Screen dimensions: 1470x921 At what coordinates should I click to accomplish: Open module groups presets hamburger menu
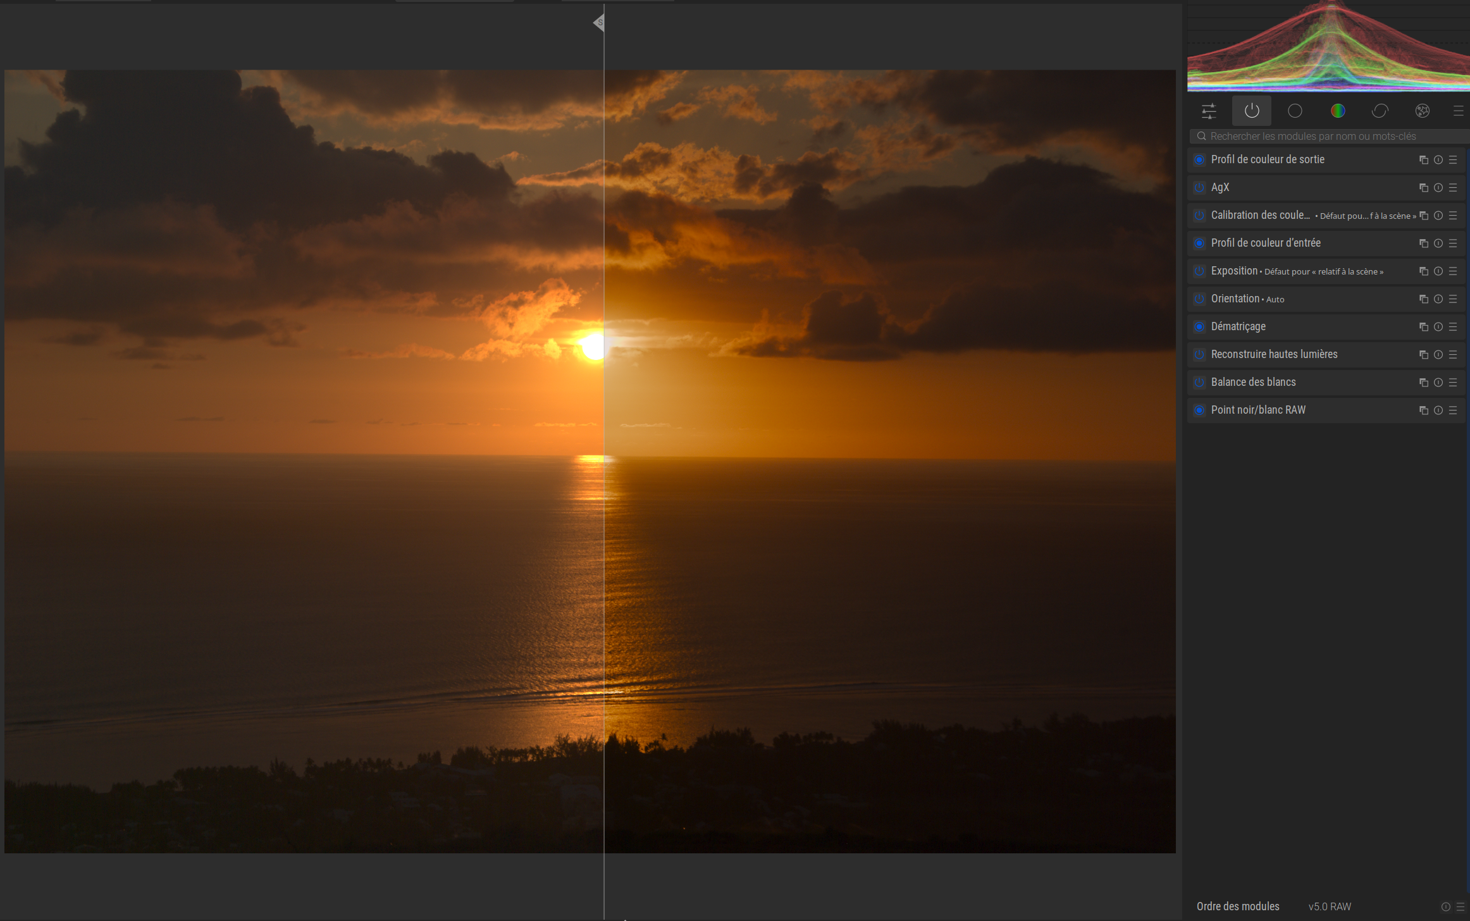tap(1459, 111)
